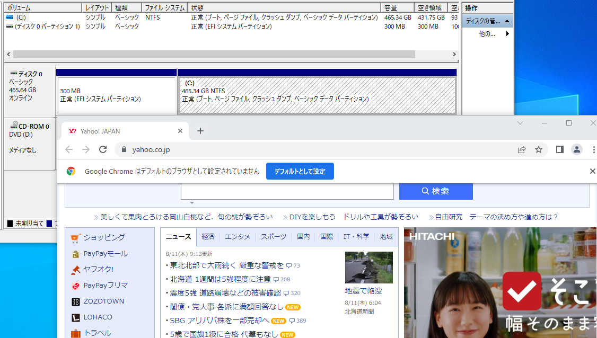
Task: Click PayPayモール icon
Action: click(76, 254)
